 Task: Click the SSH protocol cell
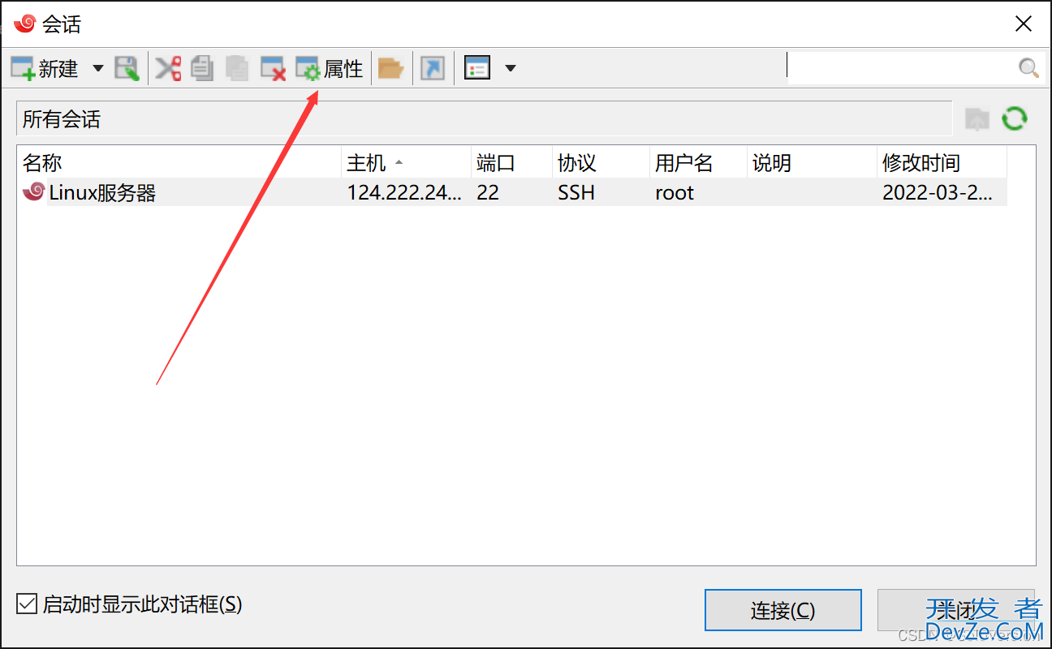[576, 192]
